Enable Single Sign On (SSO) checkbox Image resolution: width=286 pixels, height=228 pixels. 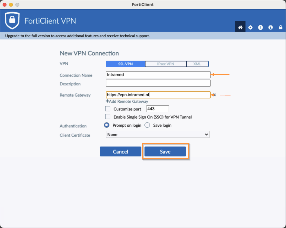tap(108, 117)
